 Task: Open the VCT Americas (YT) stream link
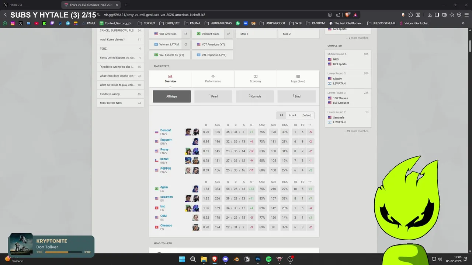pyautogui.click(x=212, y=45)
